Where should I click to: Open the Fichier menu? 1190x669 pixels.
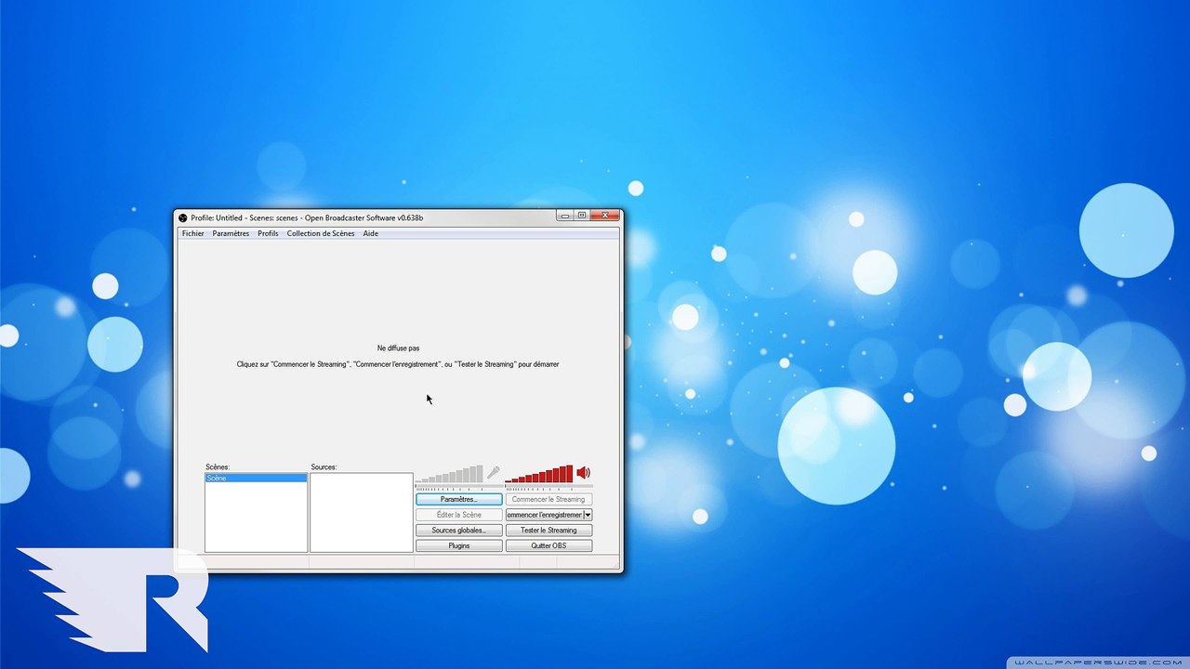(x=192, y=234)
